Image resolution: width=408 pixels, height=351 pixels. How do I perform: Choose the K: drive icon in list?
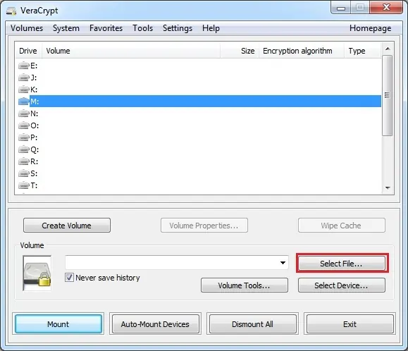point(23,90)
